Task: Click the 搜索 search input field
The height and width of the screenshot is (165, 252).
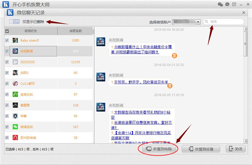Action: point(224,21)
